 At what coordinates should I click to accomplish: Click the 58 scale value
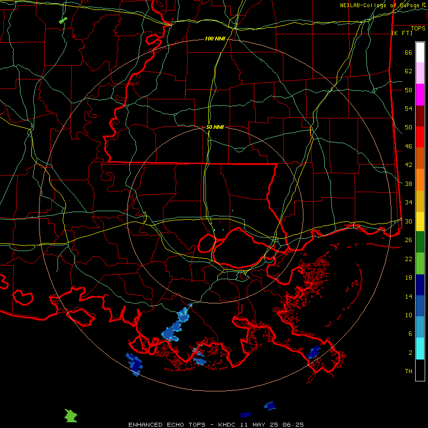tap(409, 90)
